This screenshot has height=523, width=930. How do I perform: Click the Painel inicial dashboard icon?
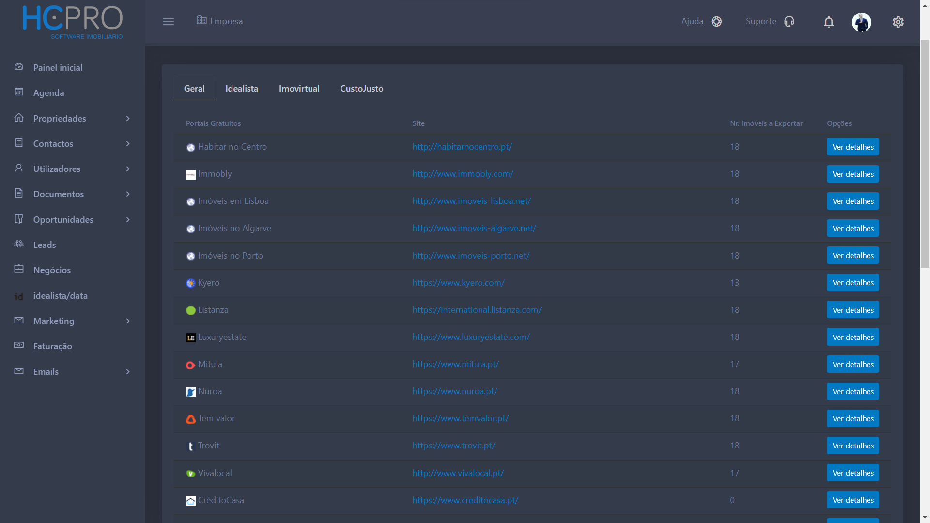coord(19,67)
